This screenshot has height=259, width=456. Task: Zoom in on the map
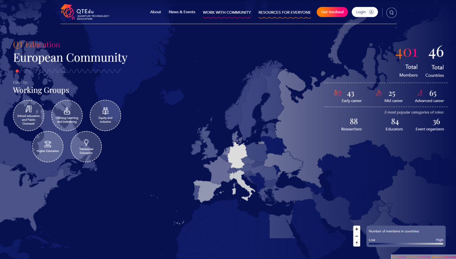pos(356,229)
